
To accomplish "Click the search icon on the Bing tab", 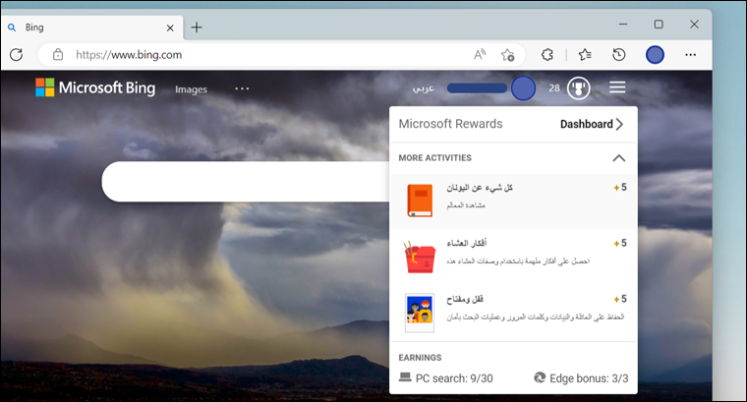I will click(x=12, y=28).
